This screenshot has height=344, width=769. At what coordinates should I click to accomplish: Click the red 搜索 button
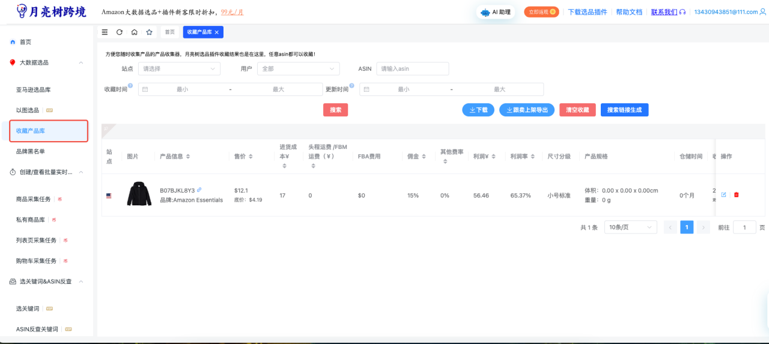click(x=335, y=110)
